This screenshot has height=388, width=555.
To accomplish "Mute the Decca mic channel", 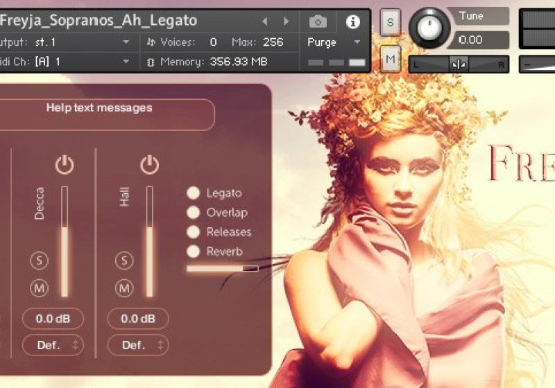I will [39, 288].
